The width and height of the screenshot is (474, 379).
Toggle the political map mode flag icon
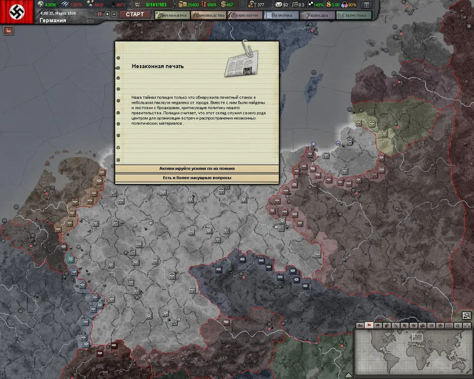[x=369, y=326]
